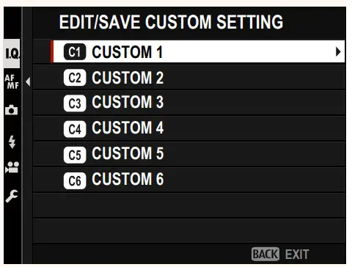Choose the CUSTOM 4 label
The image size is (352, 267).
pos(128,128)
